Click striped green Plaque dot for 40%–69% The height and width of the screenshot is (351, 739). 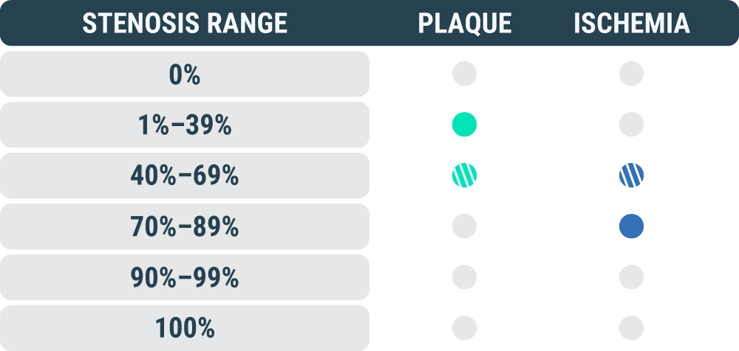tap(464, 175)
